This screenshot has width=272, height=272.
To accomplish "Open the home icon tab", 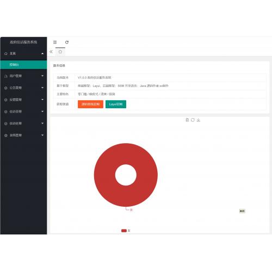I will tap(60, 52).
